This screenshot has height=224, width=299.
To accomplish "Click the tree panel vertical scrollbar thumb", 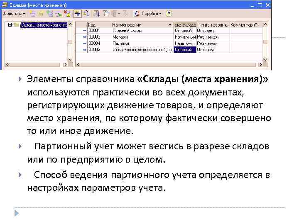I will pos(70,42).
